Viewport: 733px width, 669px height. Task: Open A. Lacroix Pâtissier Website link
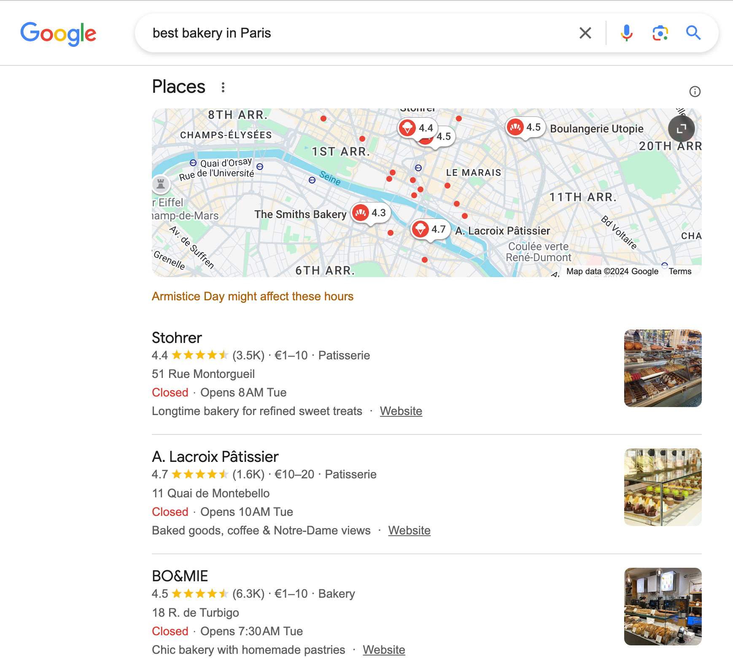click(x=409, y=530)
